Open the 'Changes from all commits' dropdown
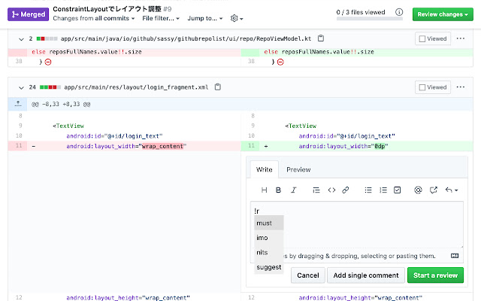Screen dimensions: 481x301 pyautogui.click(x=94, y=17)
